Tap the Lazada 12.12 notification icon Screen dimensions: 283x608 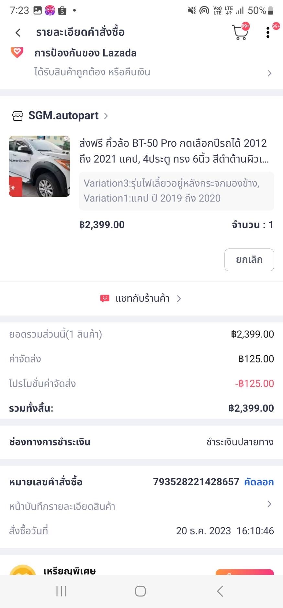click(50, 10)
